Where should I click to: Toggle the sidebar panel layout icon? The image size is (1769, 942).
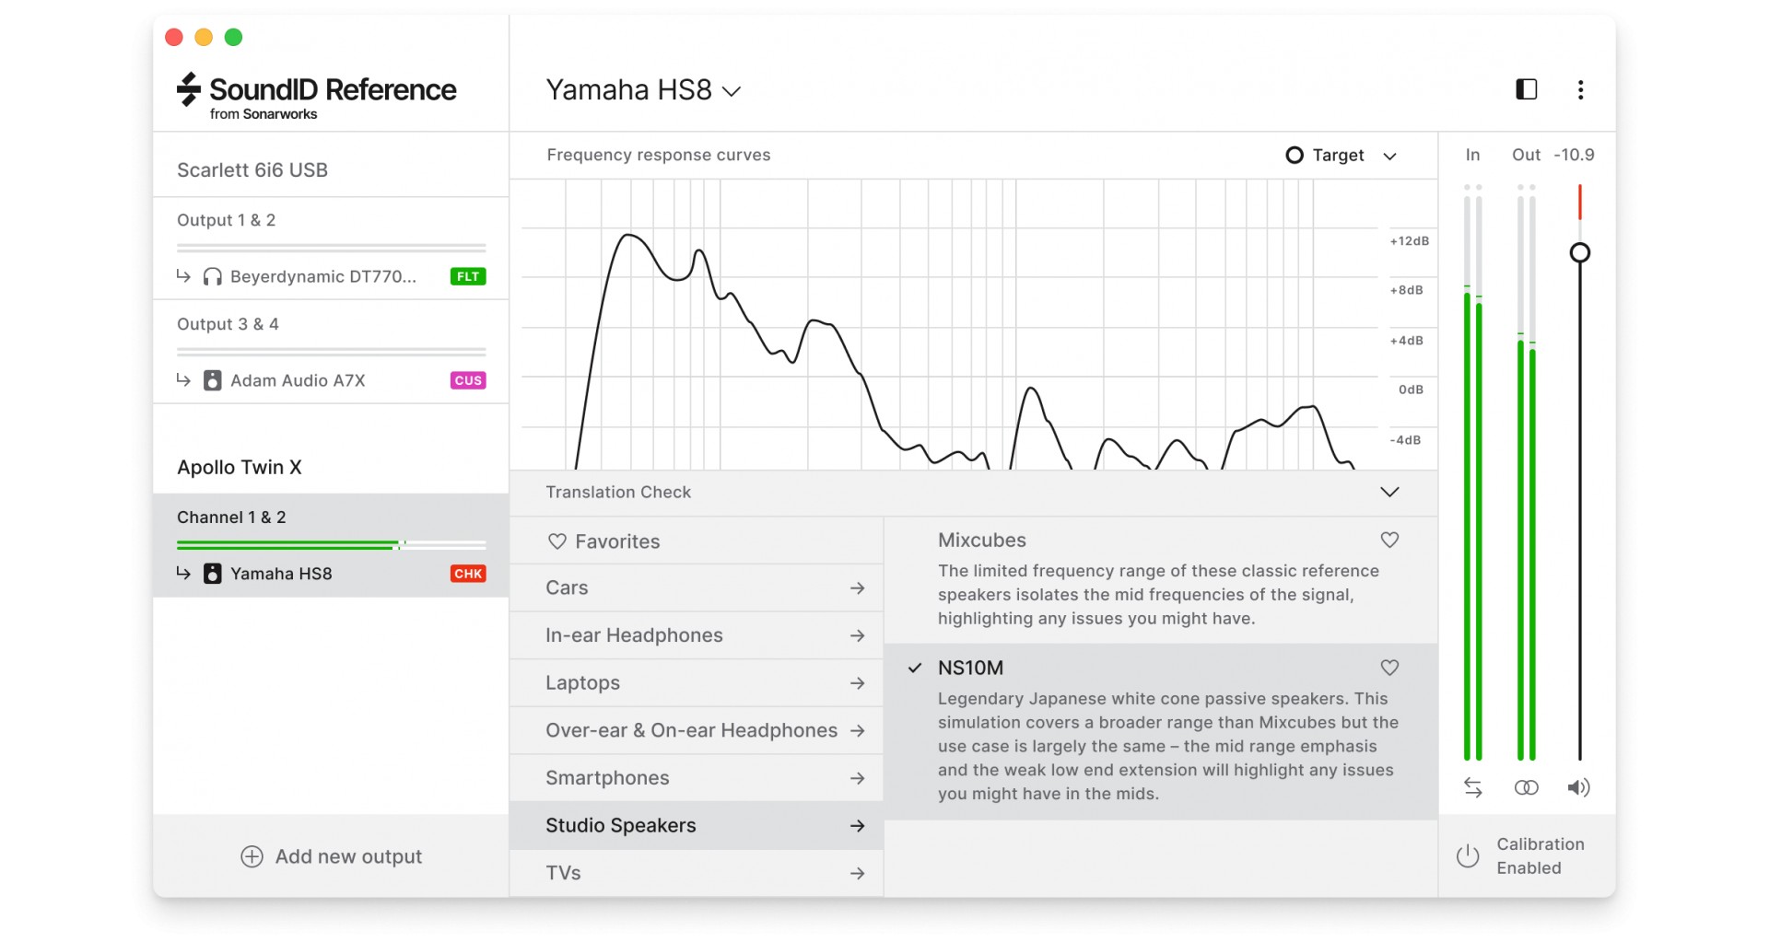pyautogui.click(x=1526, y=89)
